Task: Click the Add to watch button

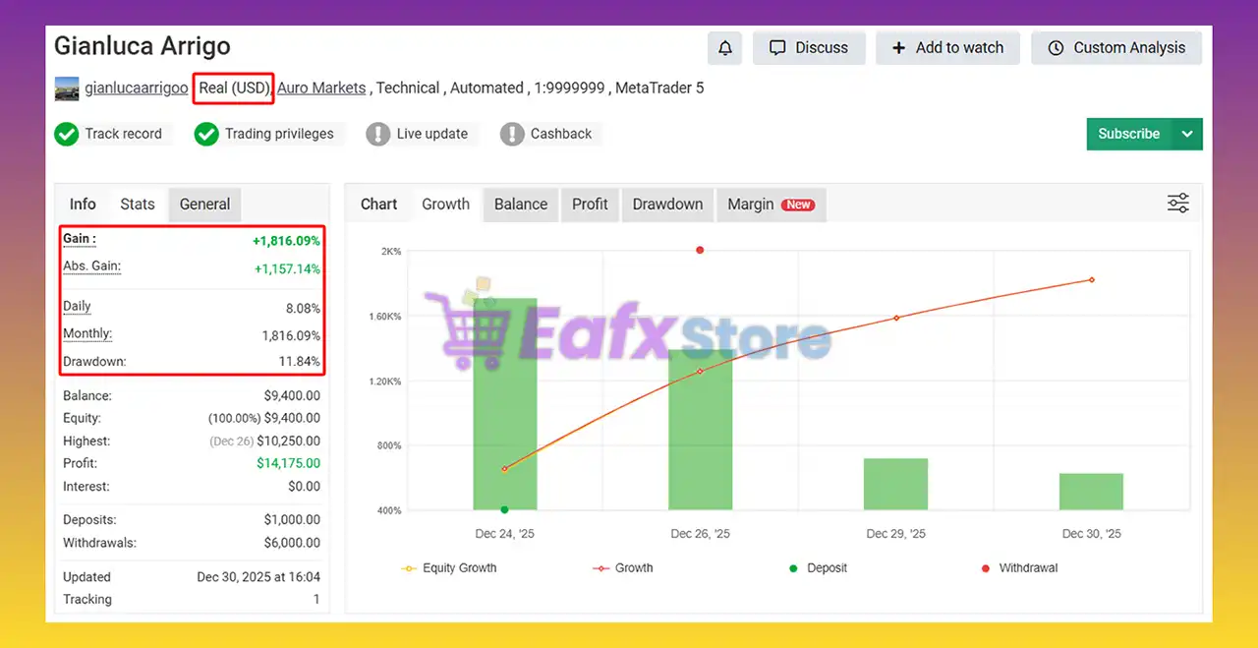Action: click(x=947, y=47)
